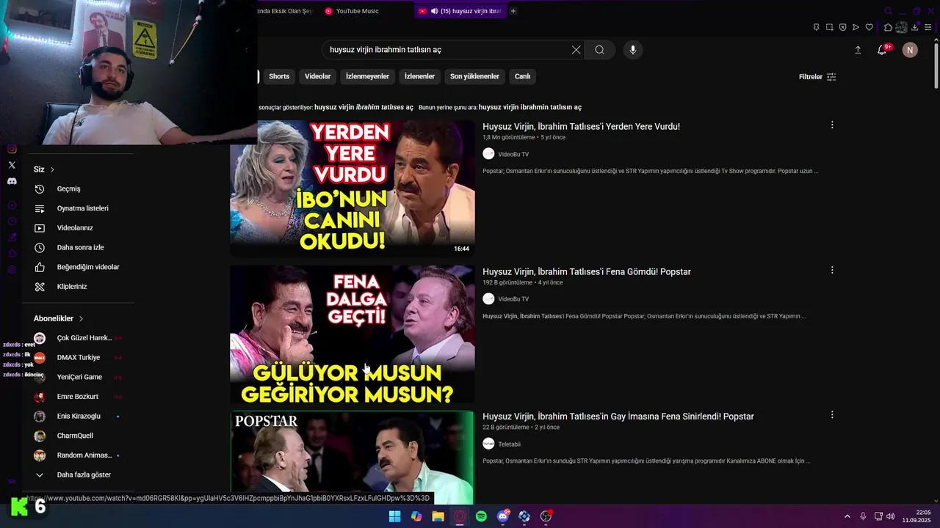Open the Filtreler filter icon

point(831,77)
